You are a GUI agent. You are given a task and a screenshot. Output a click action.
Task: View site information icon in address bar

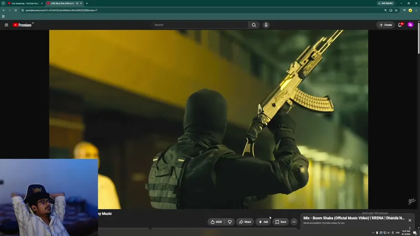tap(23, 10)
